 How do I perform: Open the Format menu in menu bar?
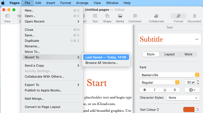click(x=66, y=3)
